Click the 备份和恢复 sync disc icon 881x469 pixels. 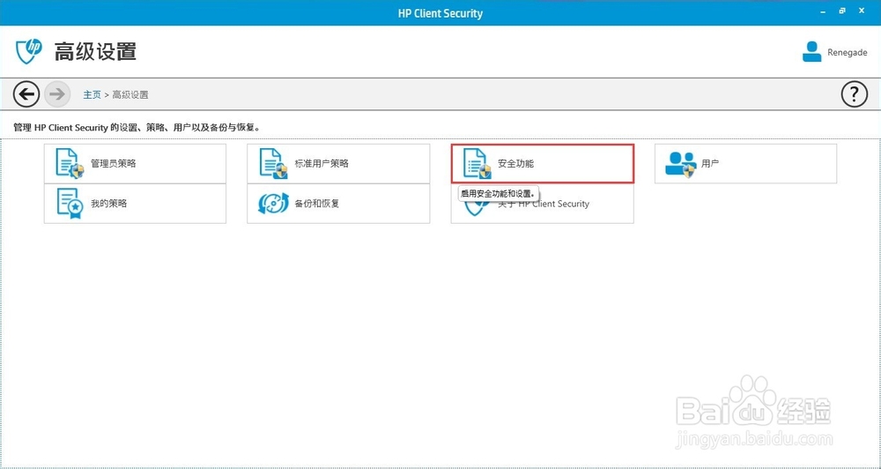tap(273, 204)
